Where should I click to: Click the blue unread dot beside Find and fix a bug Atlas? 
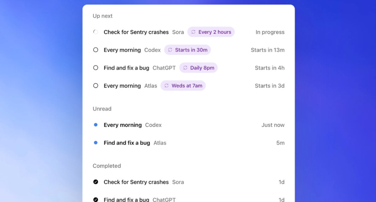point(96,143)
